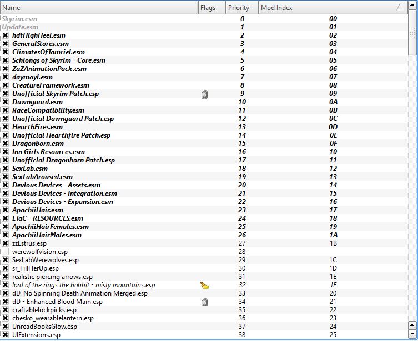Uncheck the Dawnguard.esm plugin
Screen dimensions: 418x341
pyautogui.click(x=6, y=102)
